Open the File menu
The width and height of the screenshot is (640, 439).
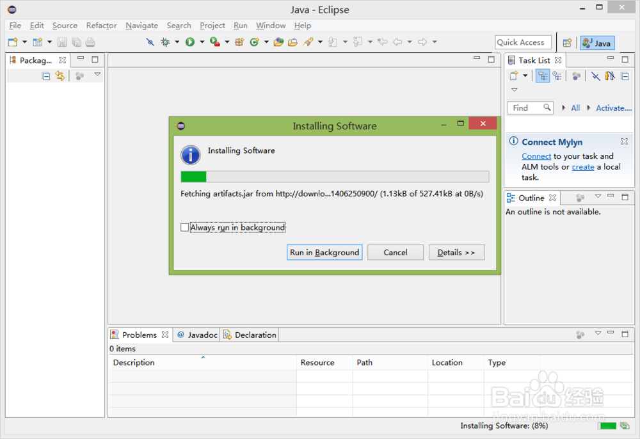[x=15, y=26]
